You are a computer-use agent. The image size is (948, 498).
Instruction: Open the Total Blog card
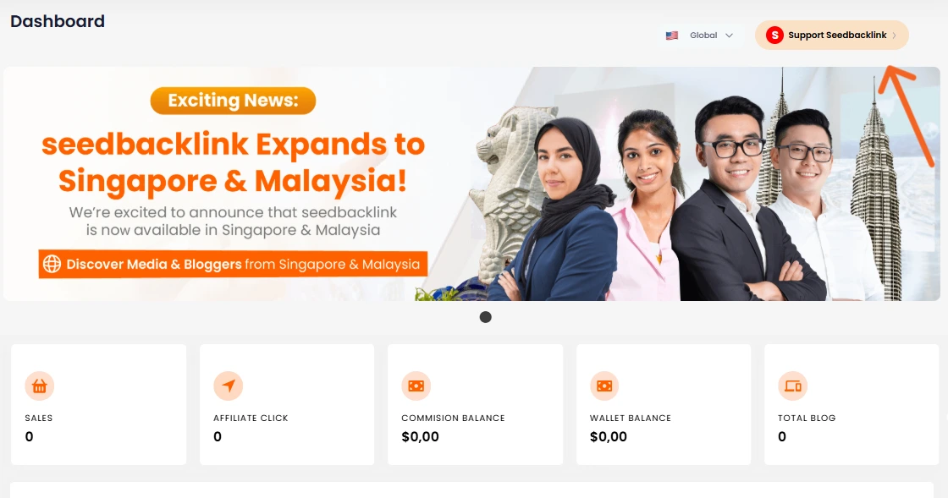(x=852, y=404)
